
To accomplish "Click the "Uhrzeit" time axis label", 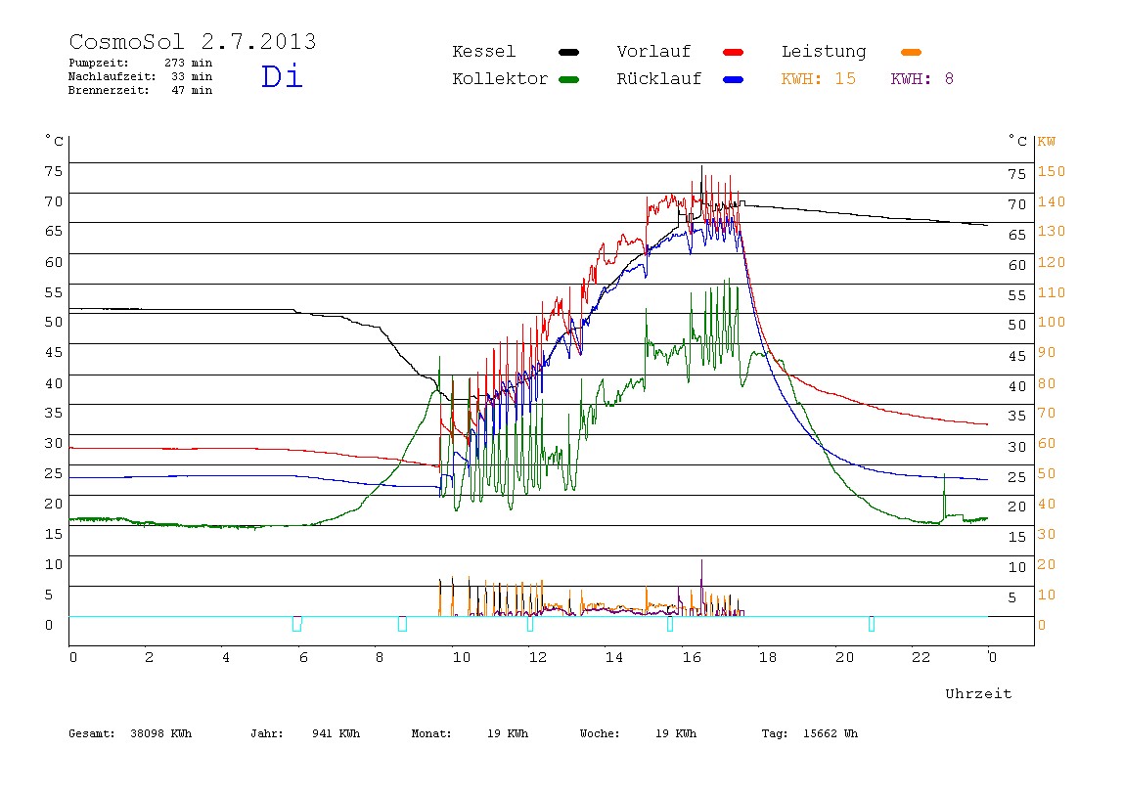I will click(x=978, y=693).
